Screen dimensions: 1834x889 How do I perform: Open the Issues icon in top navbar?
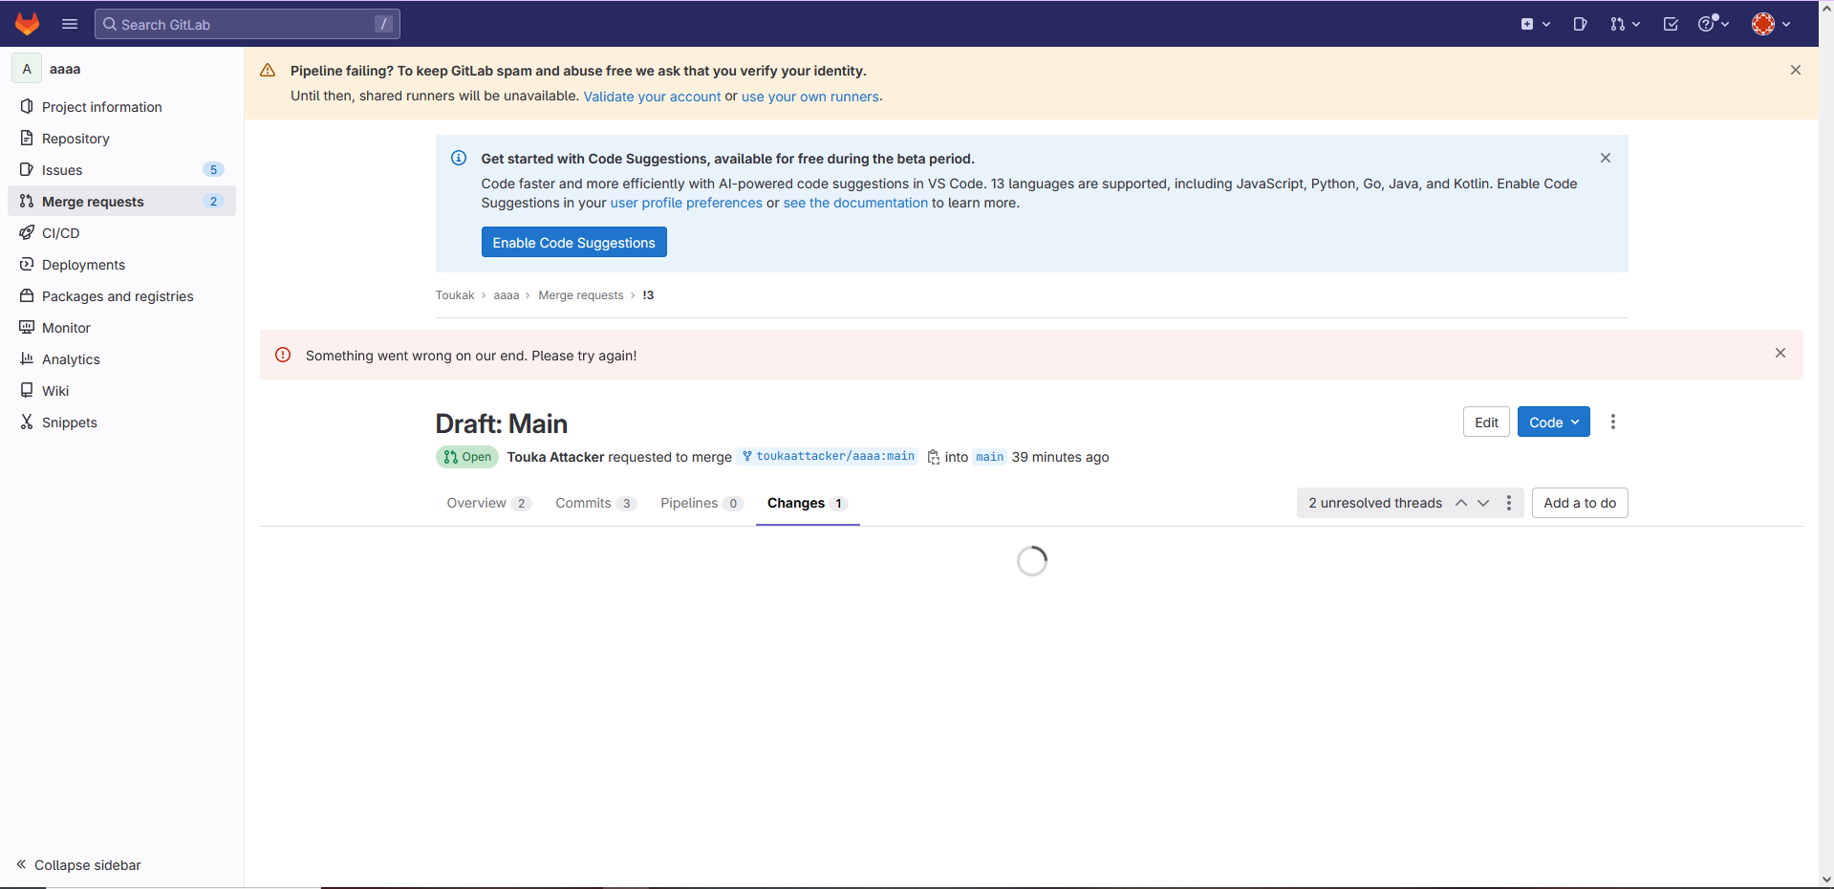[x=1580, y=24]
